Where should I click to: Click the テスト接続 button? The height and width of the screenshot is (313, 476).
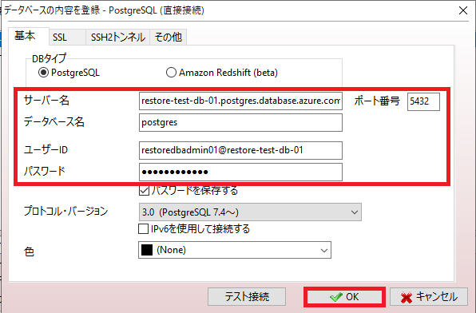(247, 296)
